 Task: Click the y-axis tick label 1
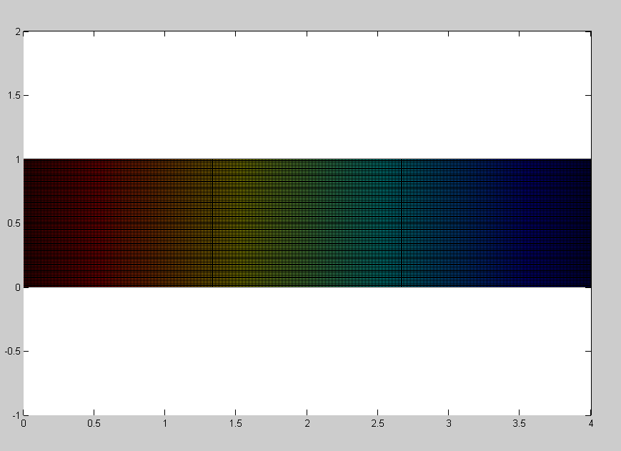tap(16, 159)
